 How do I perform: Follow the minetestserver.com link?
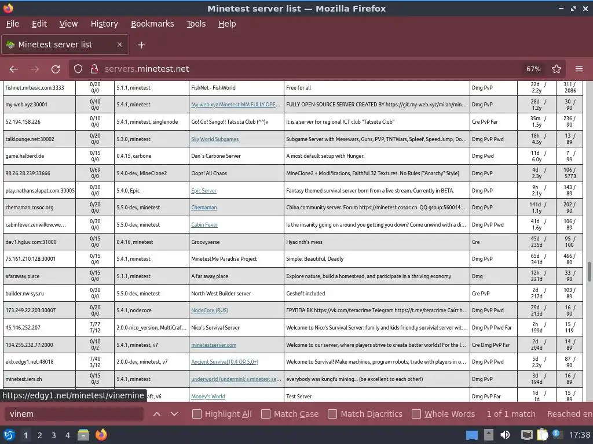(214, 345)
